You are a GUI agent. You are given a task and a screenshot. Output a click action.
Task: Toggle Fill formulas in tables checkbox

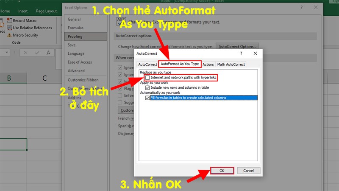(147, 98)
